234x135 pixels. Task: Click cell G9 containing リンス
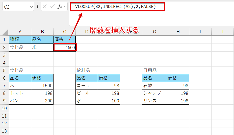154,101
